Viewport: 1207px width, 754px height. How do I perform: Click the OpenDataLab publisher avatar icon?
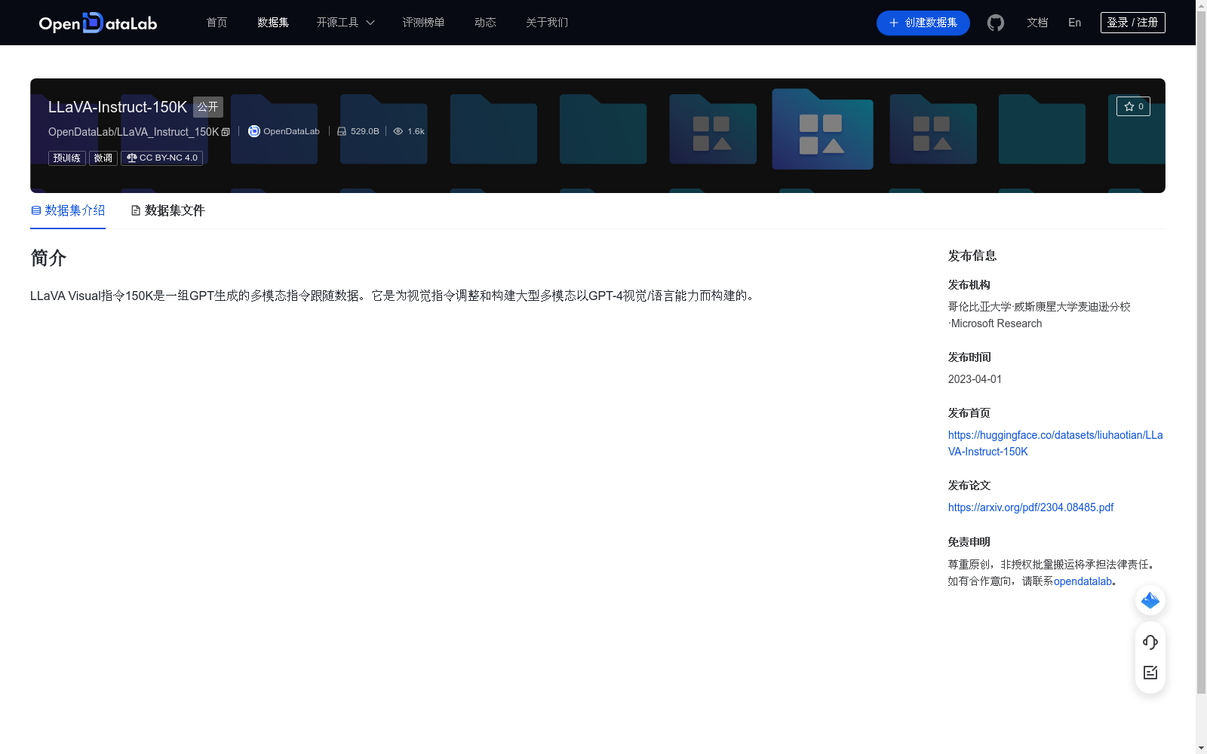(254, 131)
